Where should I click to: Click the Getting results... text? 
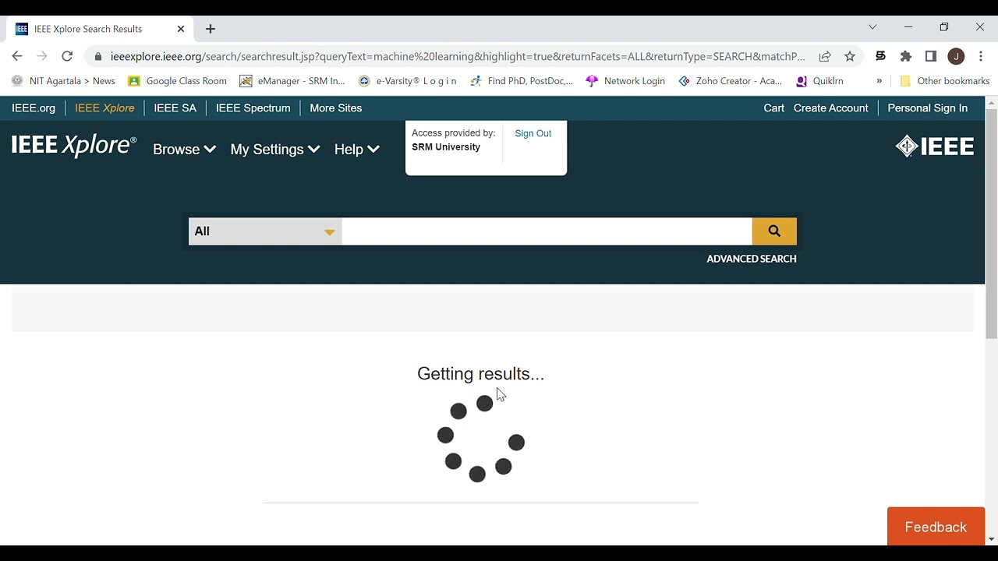(480, 374)
